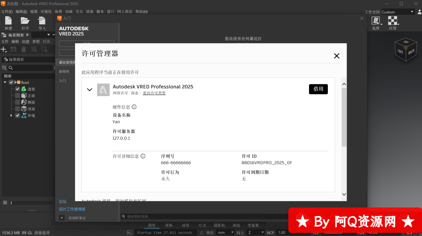Screen dimensions: 422x236
Task: Click the license server 127.0.0.1 text
Action: 121,138
